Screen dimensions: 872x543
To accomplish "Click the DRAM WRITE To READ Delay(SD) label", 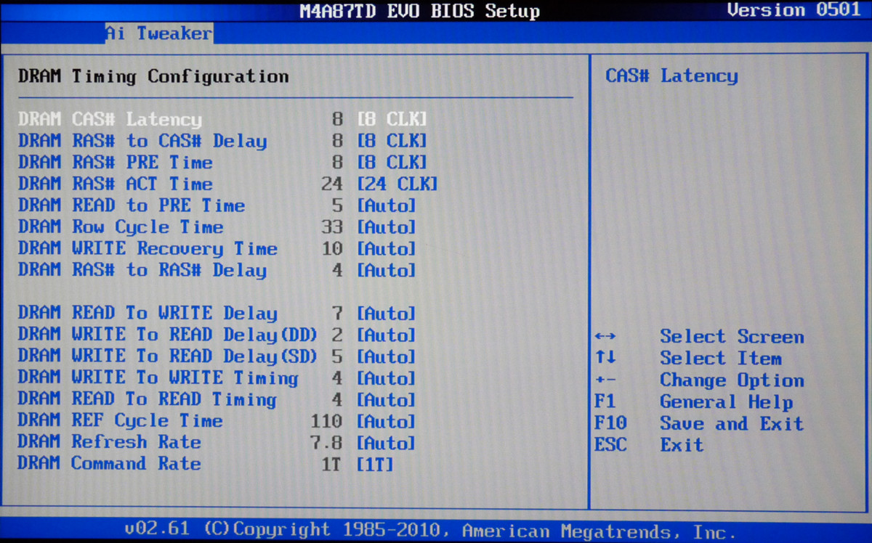I will 168,356.
